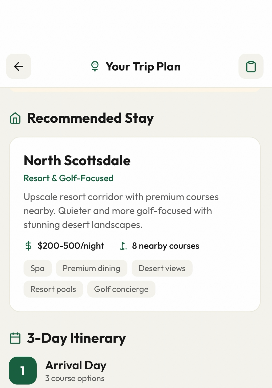The height and width of the screenshot is (388, 272).
Task: Tap the back arrow button
Action: pos(19,66)
